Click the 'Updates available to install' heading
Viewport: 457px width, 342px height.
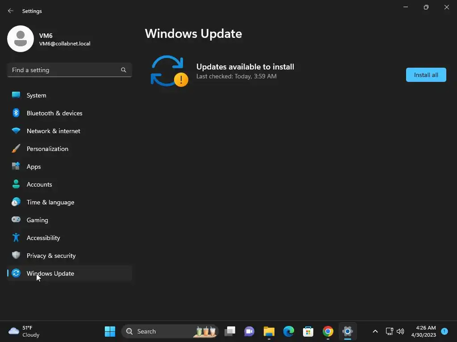(245, 67)
